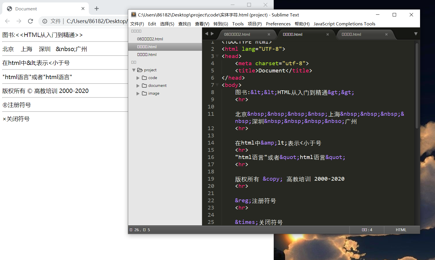
Task: Fold the body tag at line 7
Action: click(217, 85)
